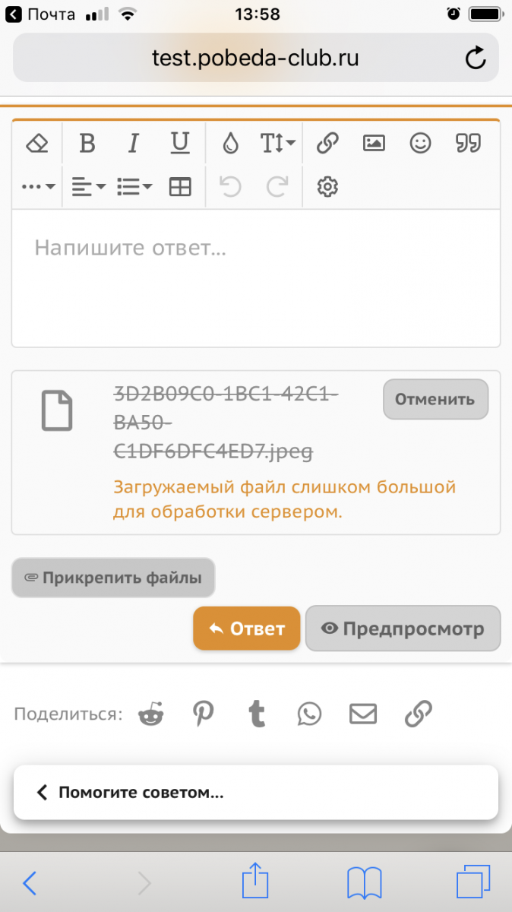Toggle bold text formatting
The height and width of the screenshot is (912, 512).
[87, 143]
